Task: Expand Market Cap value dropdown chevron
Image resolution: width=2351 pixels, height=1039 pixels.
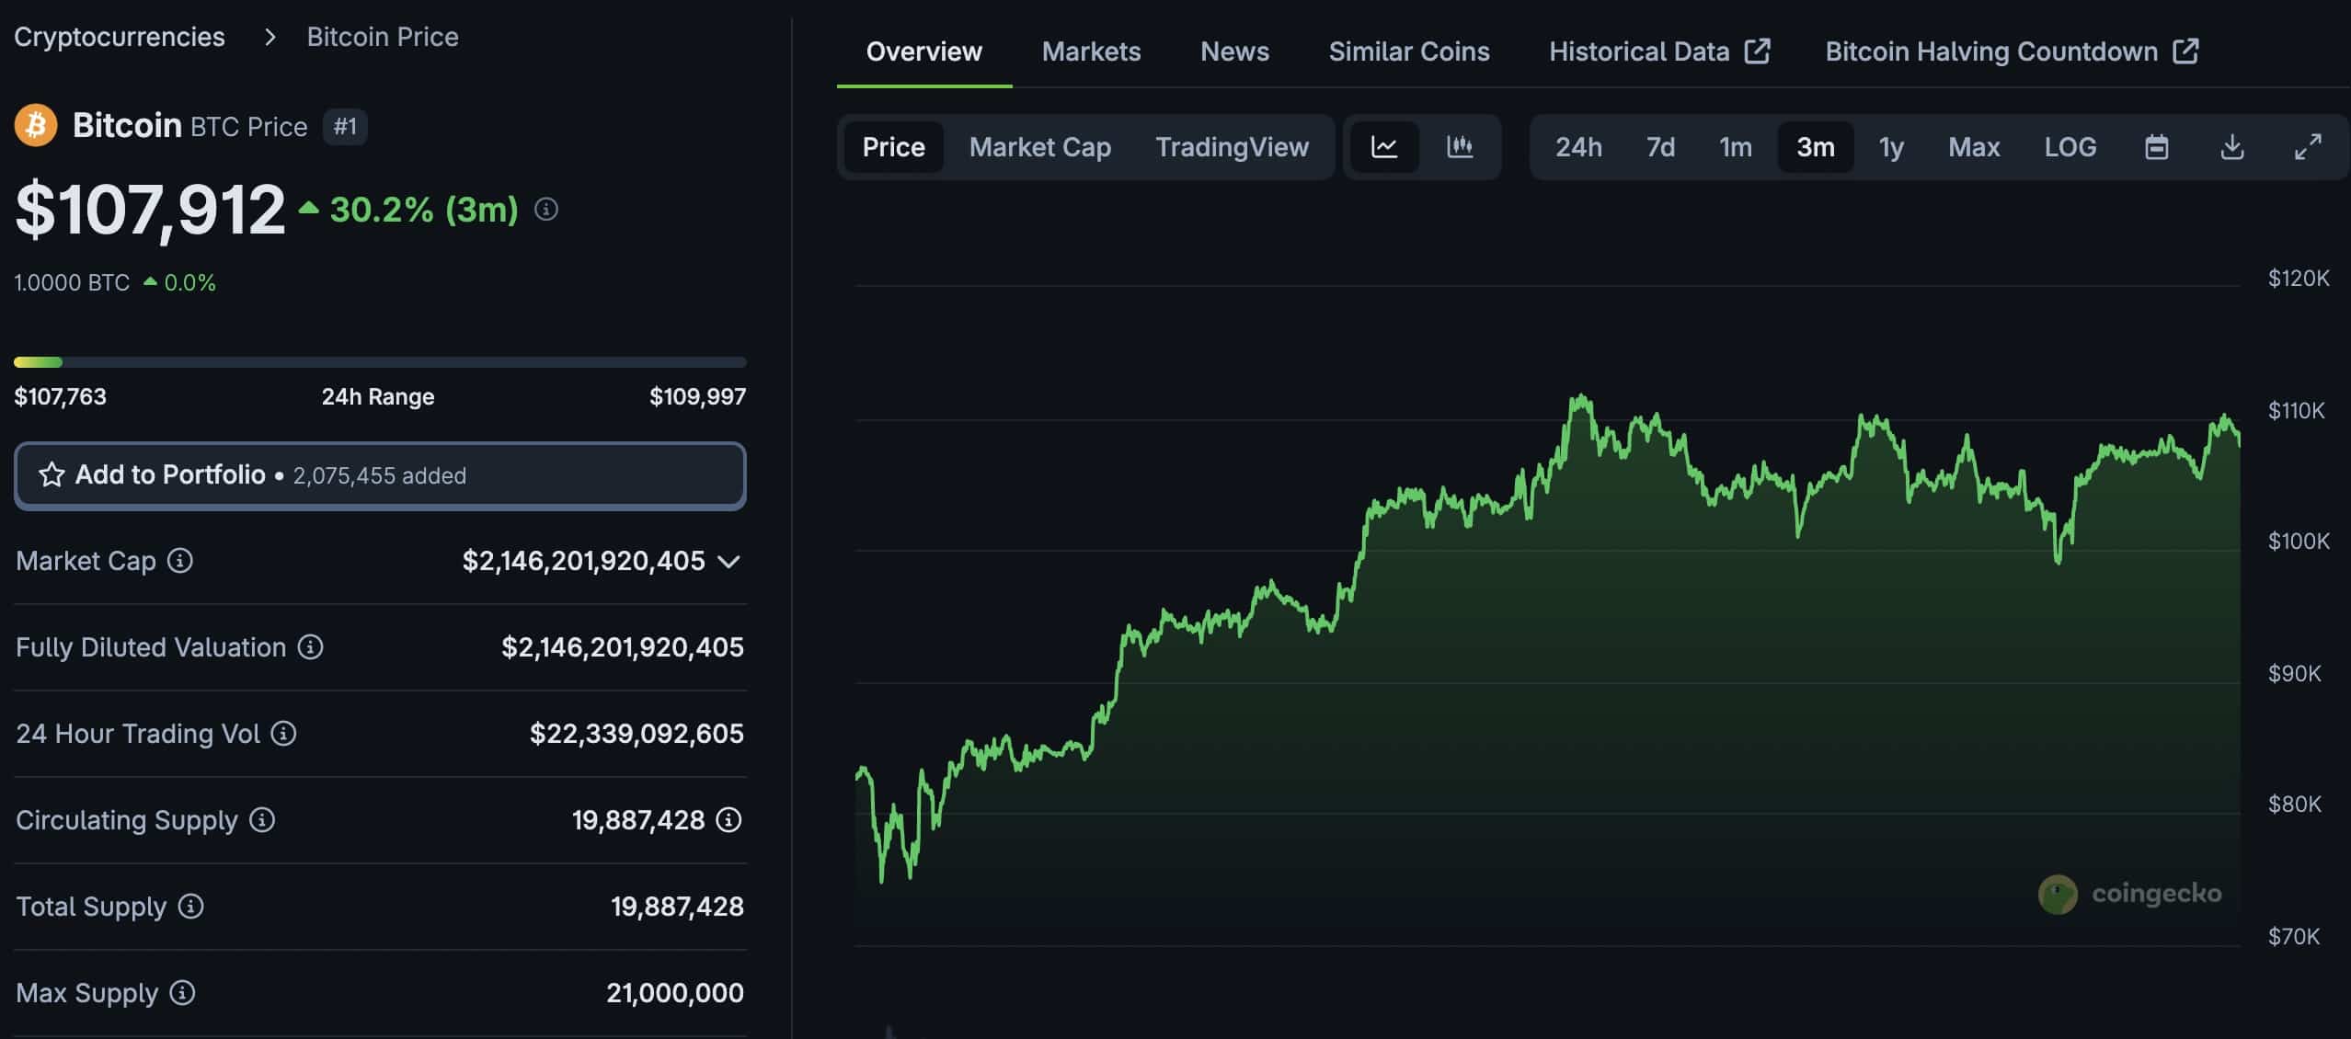Action: pyautogui.click(x=728, y=562)
